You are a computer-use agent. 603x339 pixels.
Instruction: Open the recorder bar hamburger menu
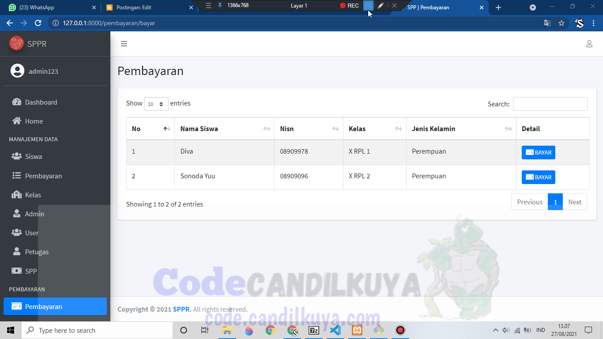[209, 6]
